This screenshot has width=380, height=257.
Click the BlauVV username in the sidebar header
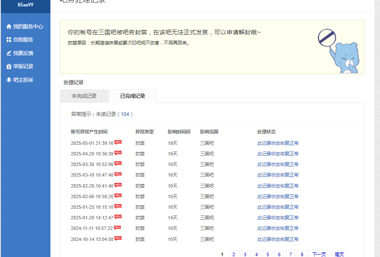pos(25,5)
